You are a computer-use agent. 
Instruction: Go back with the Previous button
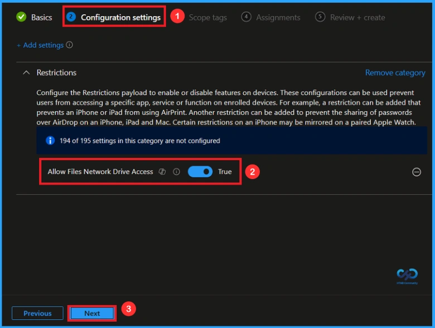pos(37,313)
